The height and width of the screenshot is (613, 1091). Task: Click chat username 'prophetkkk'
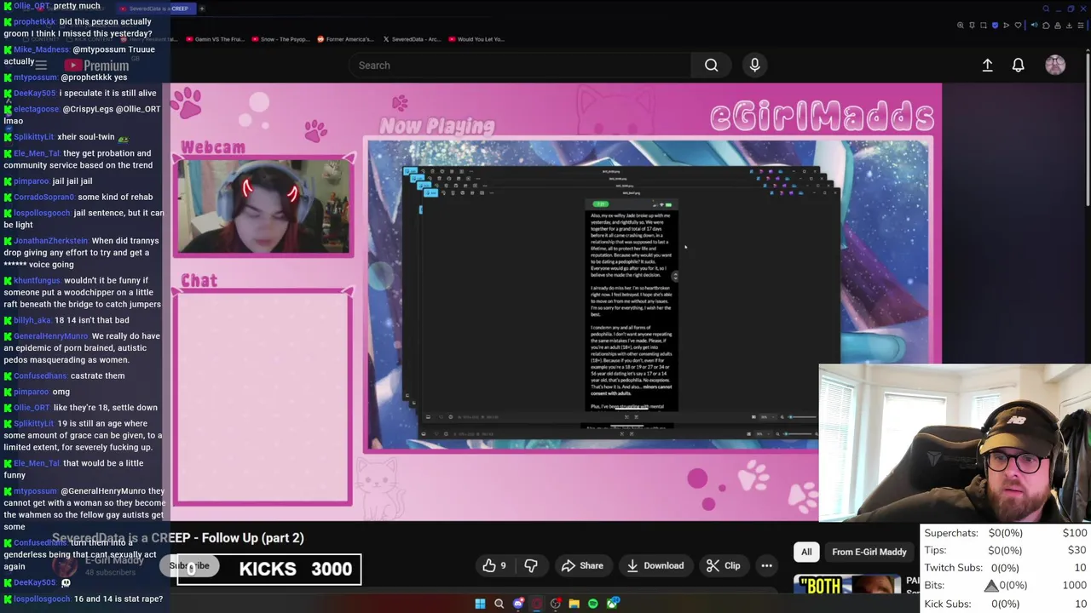pos(34,21)
